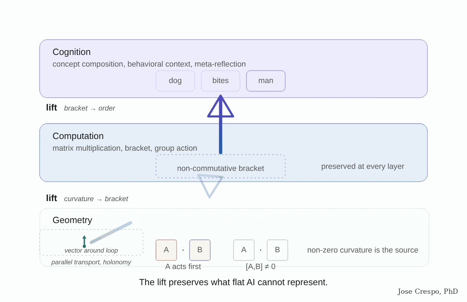This screenshot has height=302, width=467.
Task: Select the purple-bordered B box
Action: (200, 250)
